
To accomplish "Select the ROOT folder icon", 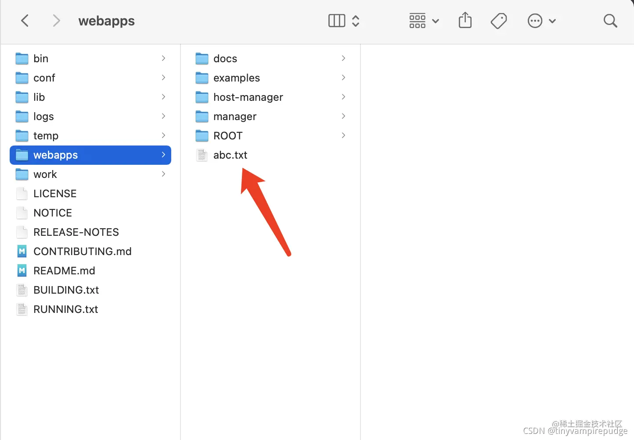I will coord(202,135).
